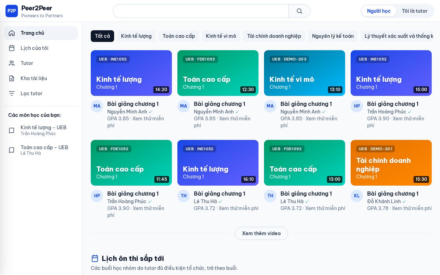Open Lọc tutor in the sidebar
The width and height of the screenshot is (440, 275).
point(41,93)
